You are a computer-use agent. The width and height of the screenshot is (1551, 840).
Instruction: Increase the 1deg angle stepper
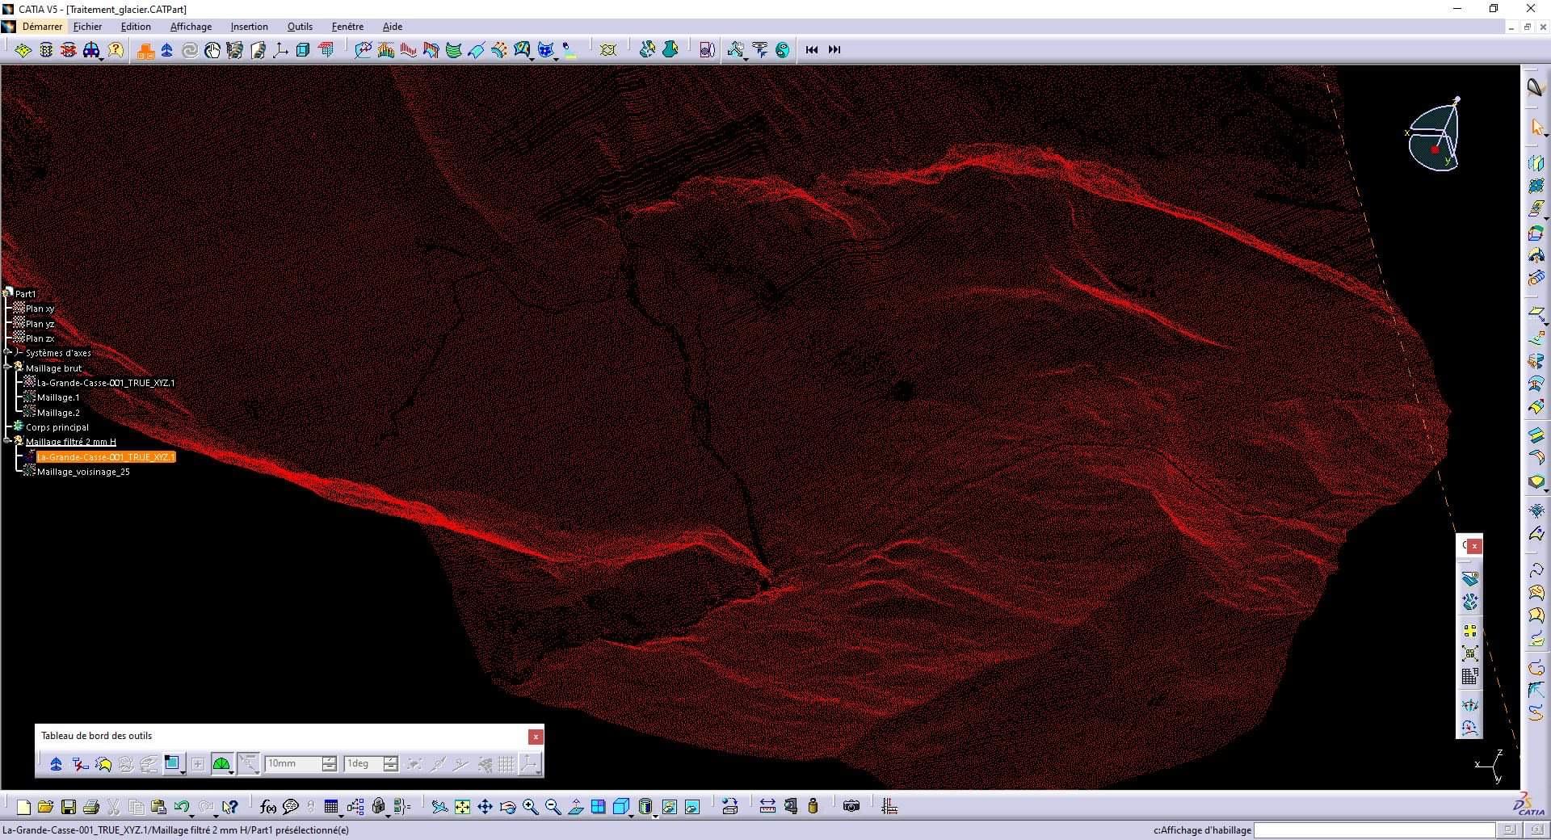(391, 759)
